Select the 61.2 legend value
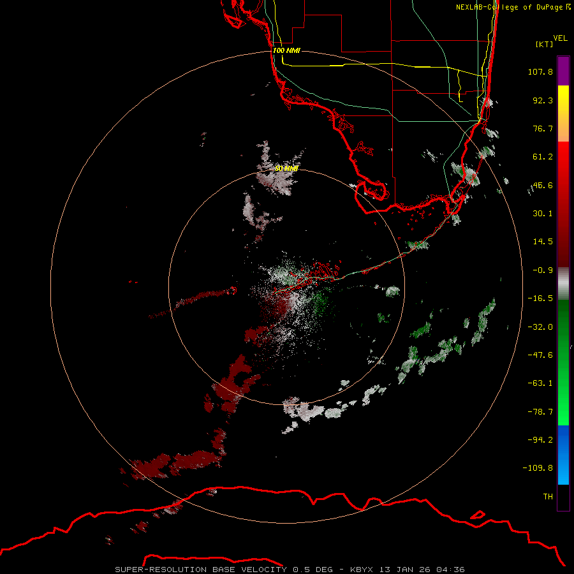The height and width of the screenshot is (574, 574). click(543, 157)
